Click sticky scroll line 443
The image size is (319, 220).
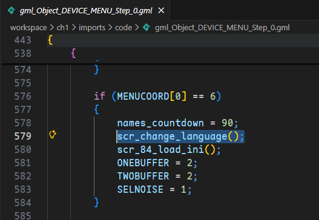click(160, 40)
